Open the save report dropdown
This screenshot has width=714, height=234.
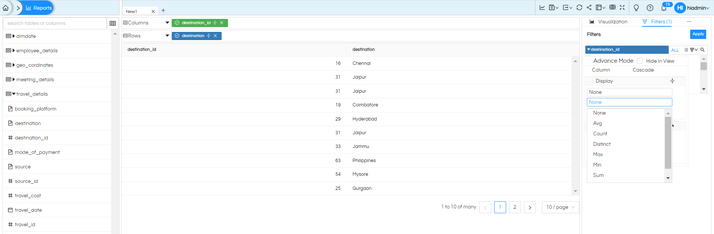[554, 7]
